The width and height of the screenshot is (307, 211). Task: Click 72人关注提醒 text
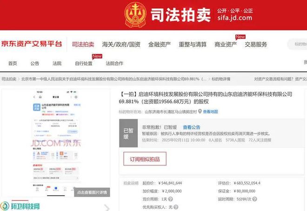260,140
